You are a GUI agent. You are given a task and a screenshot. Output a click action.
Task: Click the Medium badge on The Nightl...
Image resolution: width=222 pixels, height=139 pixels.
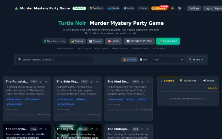coord(83,129)
